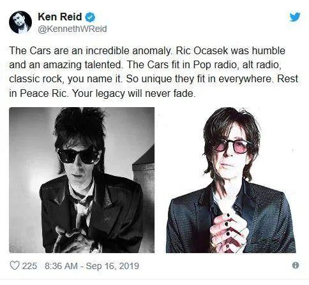Open the color photo with pink-tinted glasses
This screenshot has height=285, width=309.
click(231, 180)
